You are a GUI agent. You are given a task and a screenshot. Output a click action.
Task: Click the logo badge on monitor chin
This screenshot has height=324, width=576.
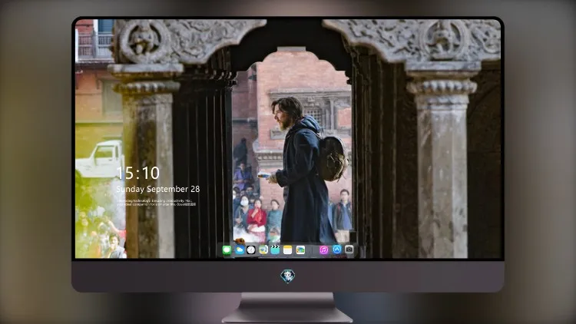coord(288,276)
